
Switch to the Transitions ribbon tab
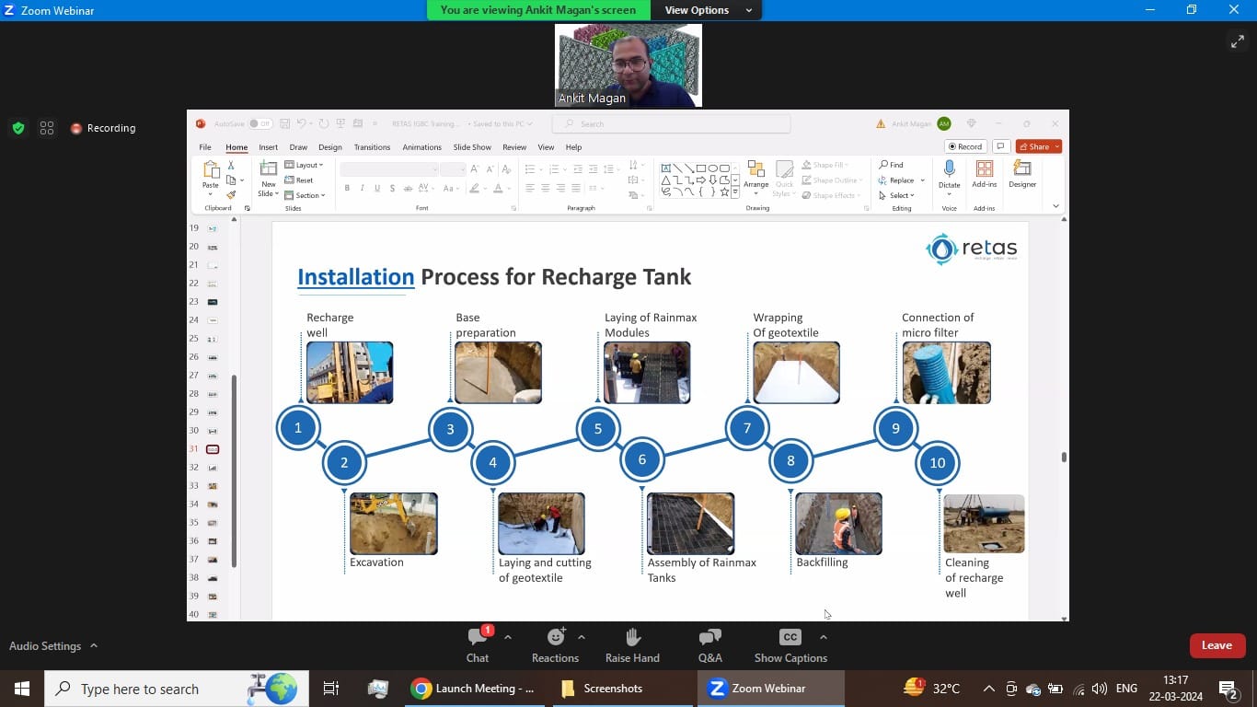(372, 147)
